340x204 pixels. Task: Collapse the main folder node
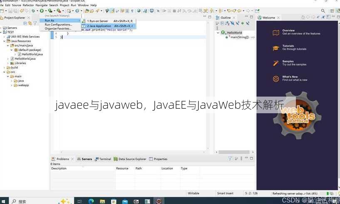click(x=8, y=76)
